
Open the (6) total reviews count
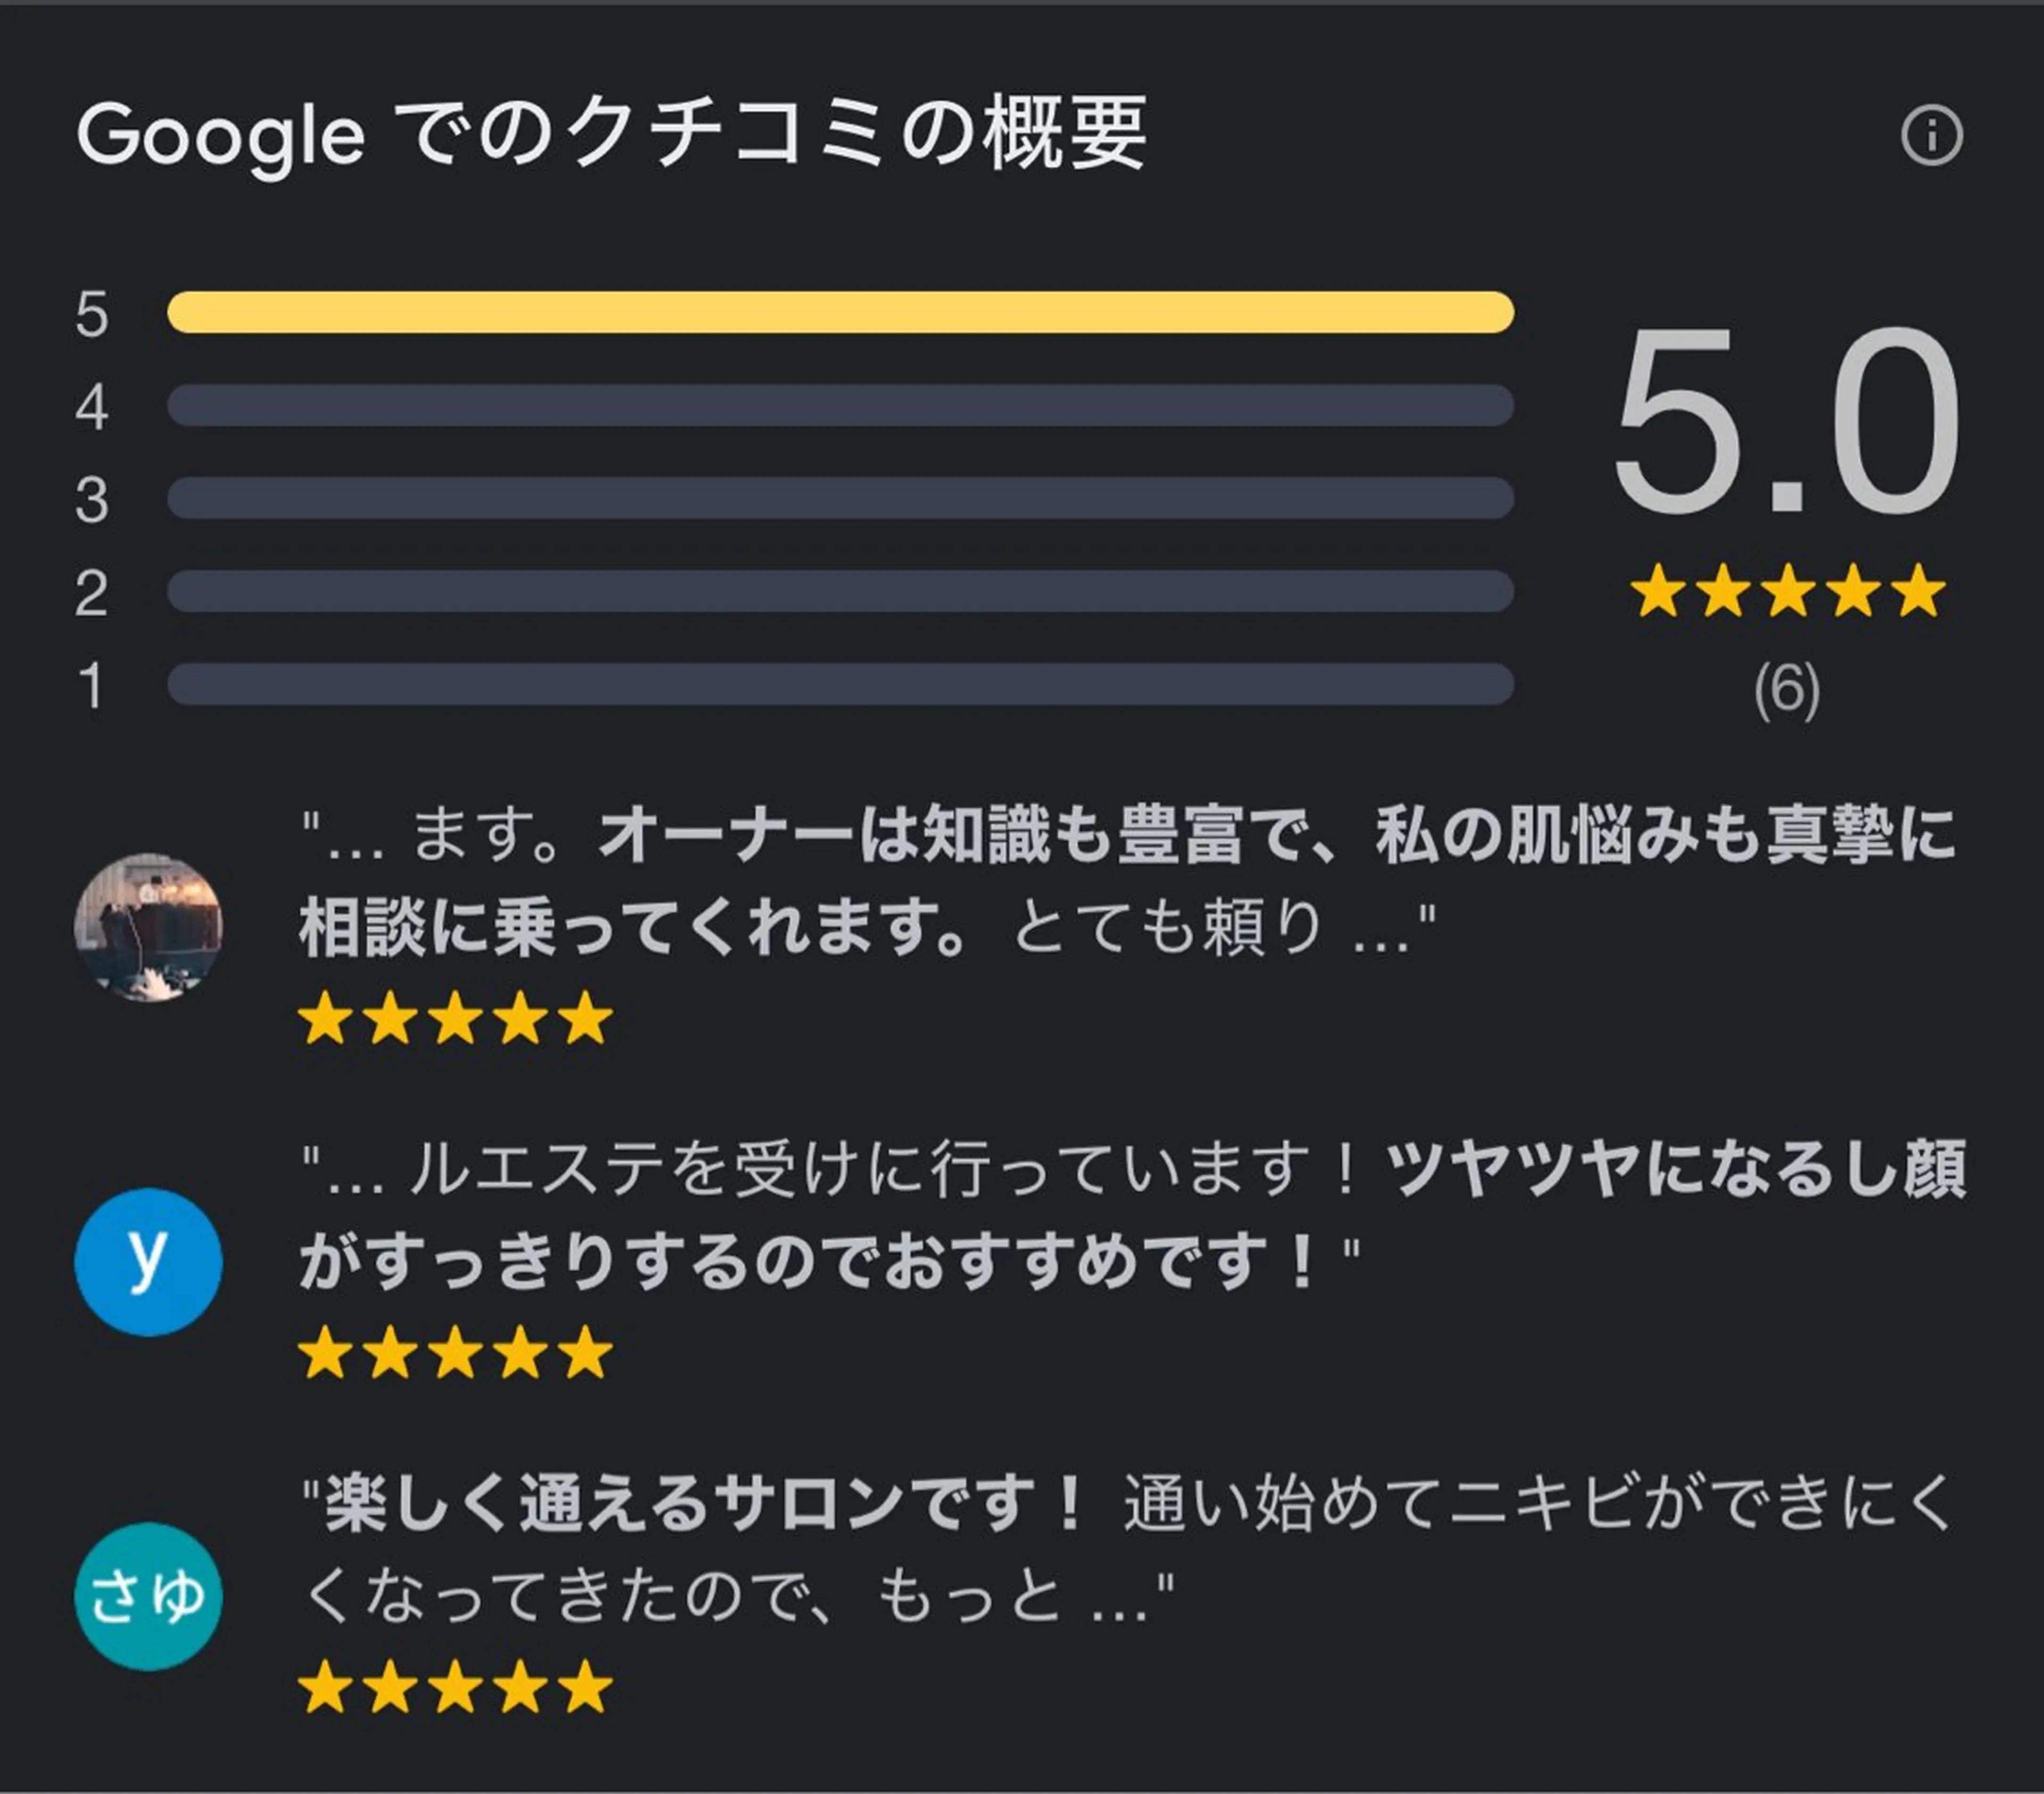point(1787,690)
